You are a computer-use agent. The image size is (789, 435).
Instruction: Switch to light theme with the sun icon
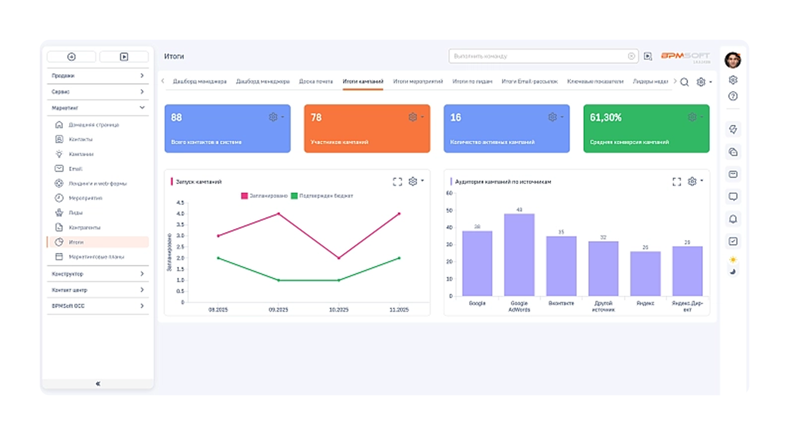click(x=733, y=260)
